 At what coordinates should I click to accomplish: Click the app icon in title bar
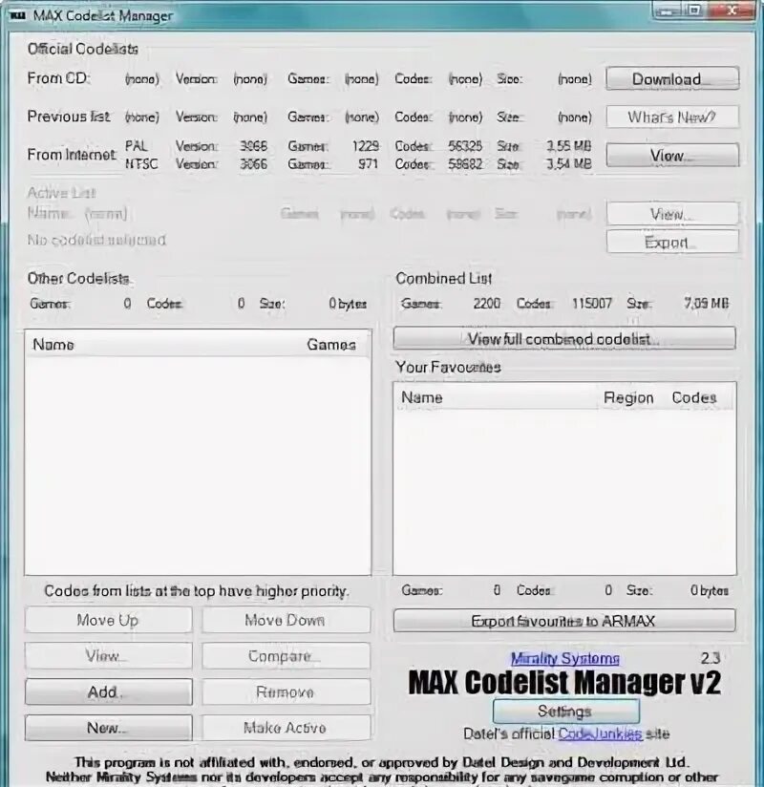click(x=18, y=15)
